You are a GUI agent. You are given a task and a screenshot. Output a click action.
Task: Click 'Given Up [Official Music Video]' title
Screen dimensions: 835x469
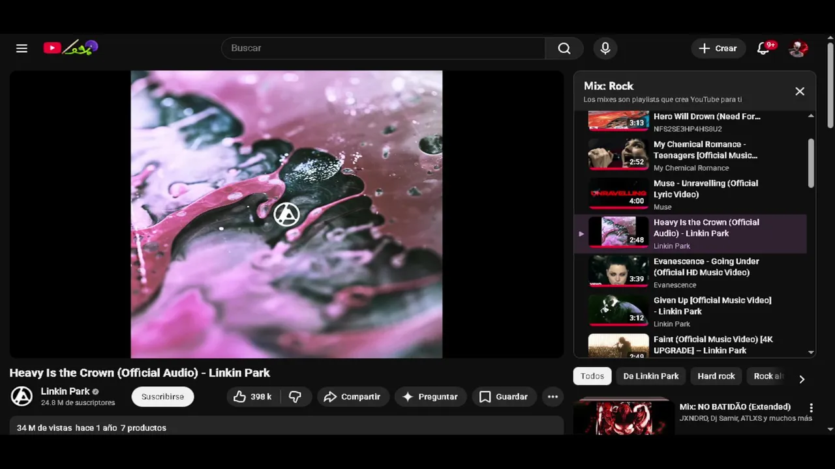[x=712, y=306]
